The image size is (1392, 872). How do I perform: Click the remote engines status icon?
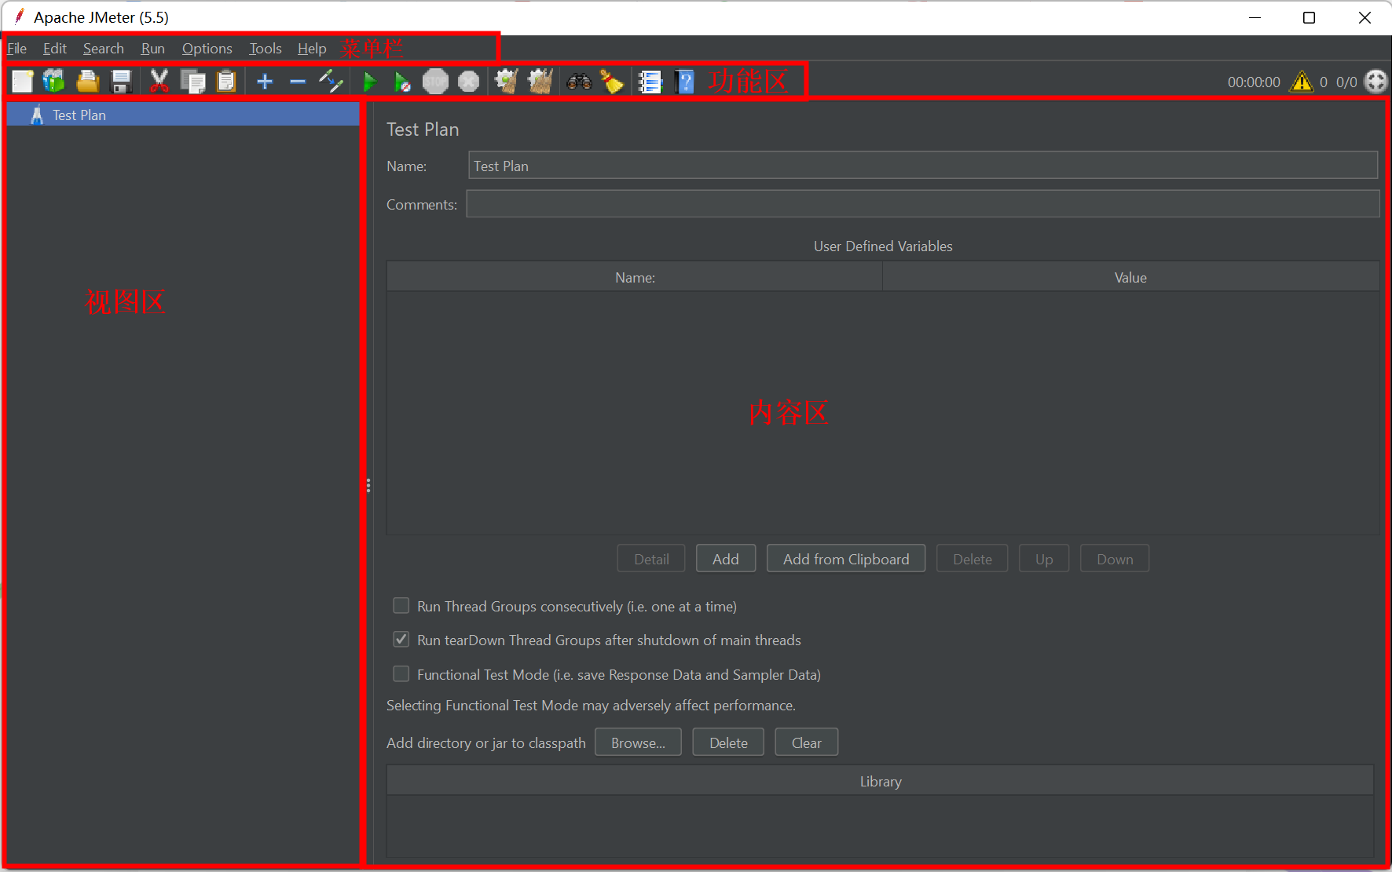pos(1376,82)
